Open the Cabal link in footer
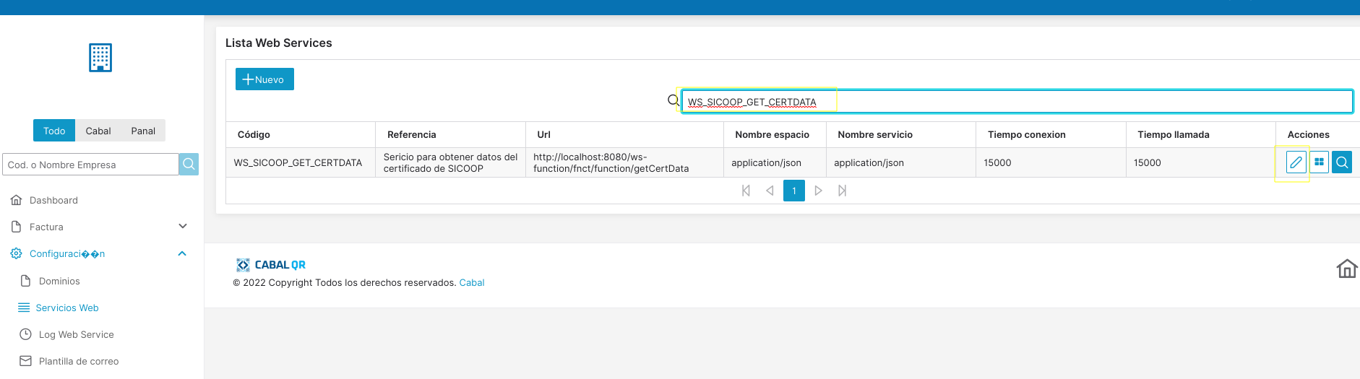The height and width of the screenshot is (379, 1360). coord(472,283)
